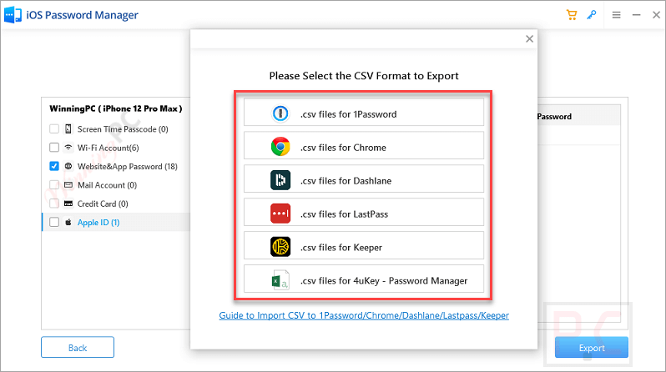
Task: Click the Keeper icon
Action: coord(280,247)
